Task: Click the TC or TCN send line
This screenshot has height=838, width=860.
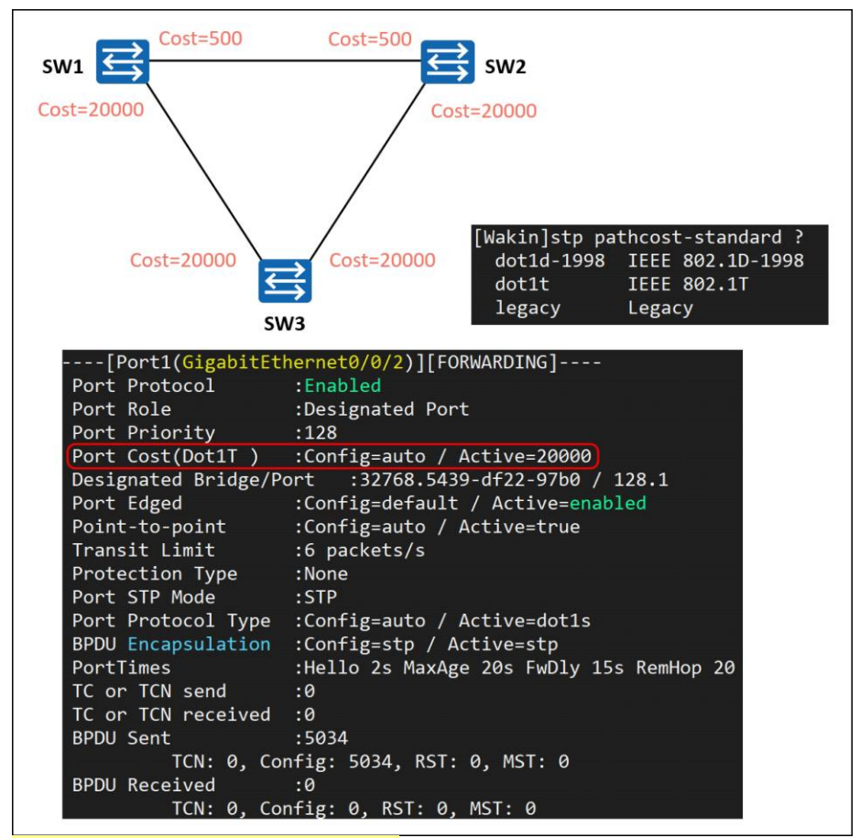Action: pyautogui.click(x=193, y=691)
